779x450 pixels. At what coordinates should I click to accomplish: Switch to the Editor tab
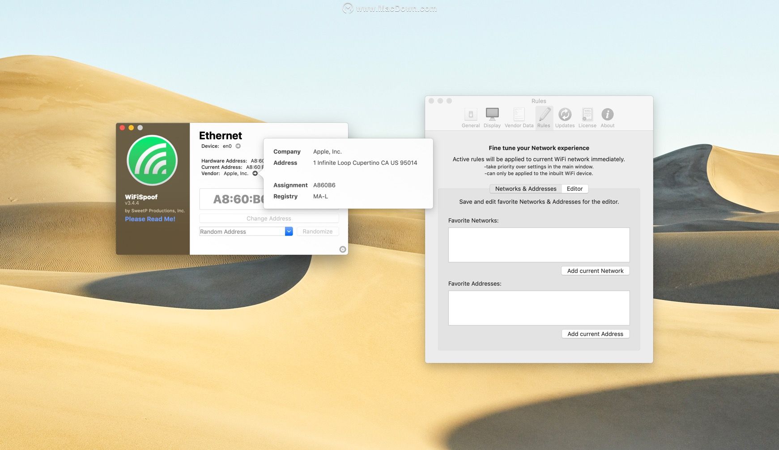[x=575, y=189]
